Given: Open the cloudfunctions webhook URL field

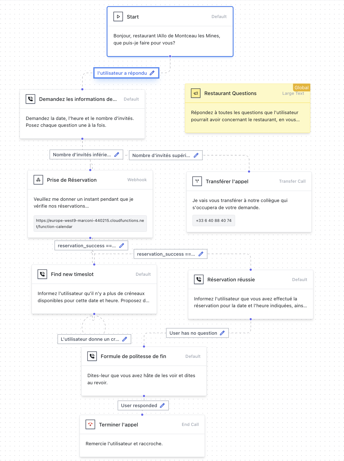Looking at the screenshot, I should [x=90, y=224].
